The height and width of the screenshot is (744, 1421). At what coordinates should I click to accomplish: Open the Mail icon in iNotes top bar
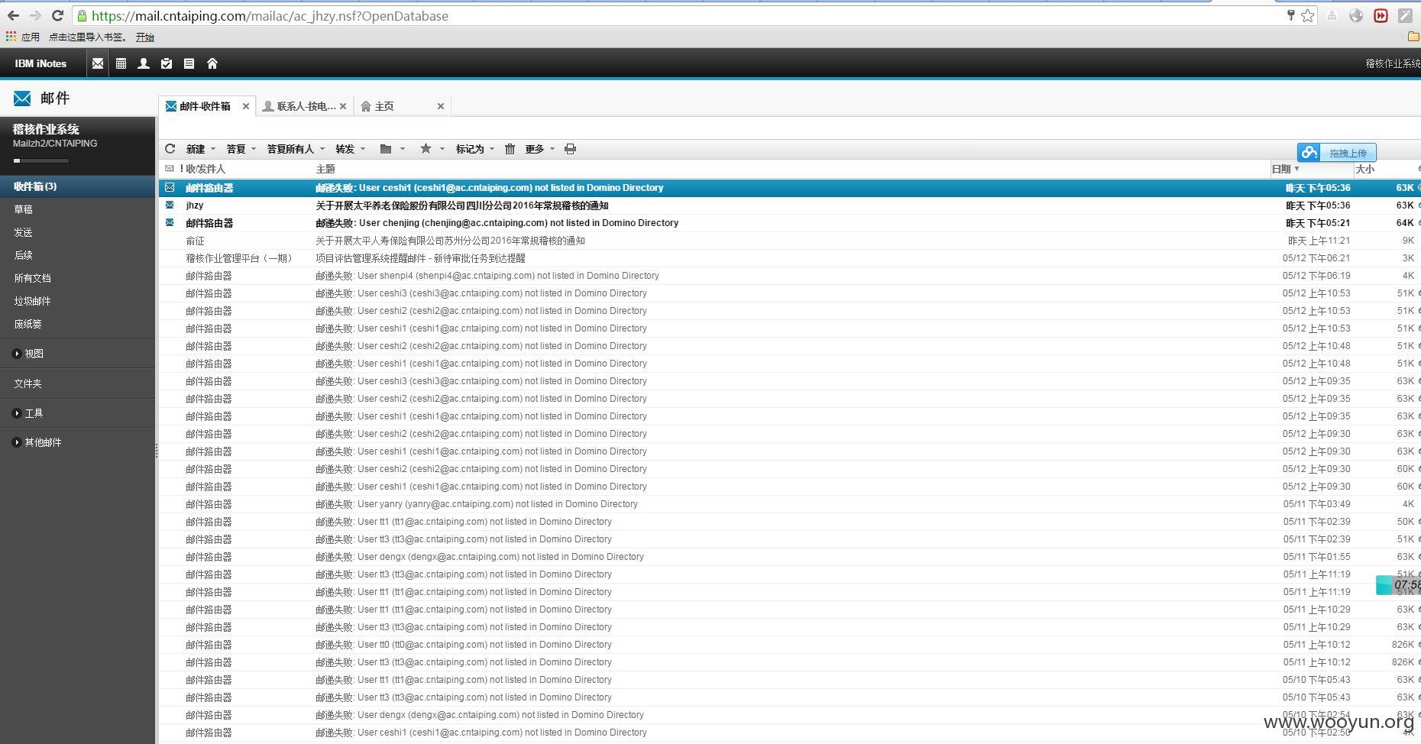coord(98,63)
